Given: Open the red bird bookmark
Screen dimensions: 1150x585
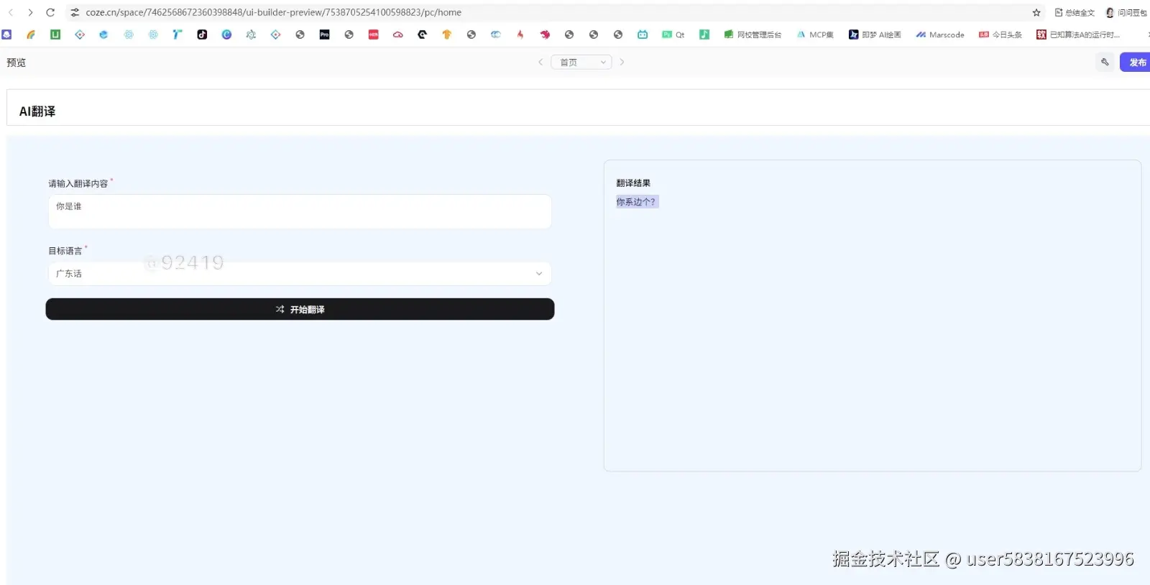Looking at the screenshot, I should point(545,34).
